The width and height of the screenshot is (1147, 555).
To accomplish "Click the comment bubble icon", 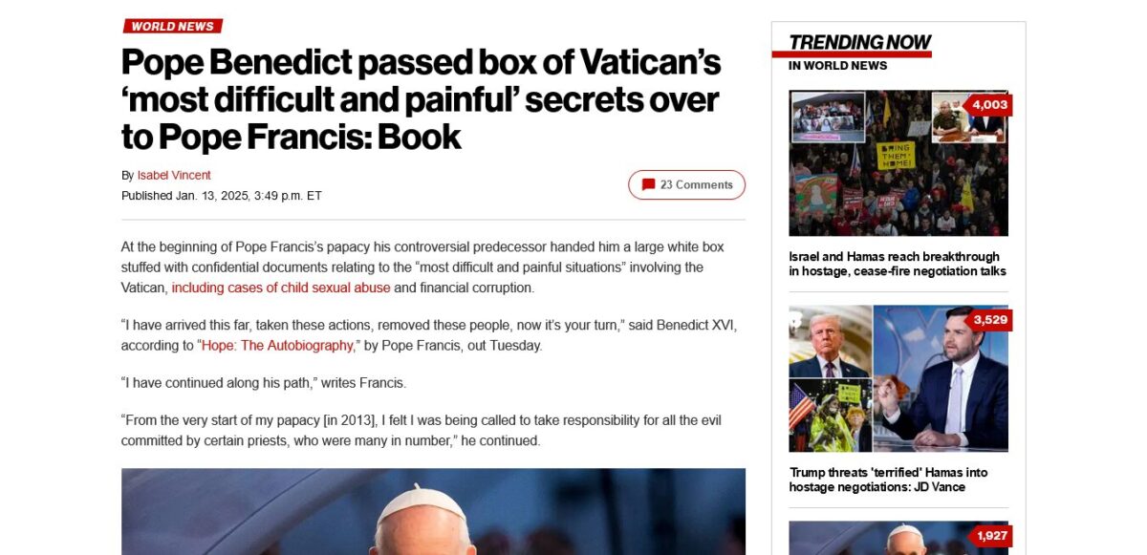I will [x=648, y=185].
